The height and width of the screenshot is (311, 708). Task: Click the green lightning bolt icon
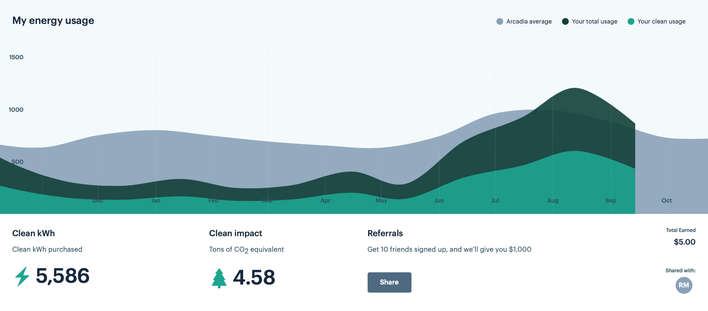tap(22, 276)
